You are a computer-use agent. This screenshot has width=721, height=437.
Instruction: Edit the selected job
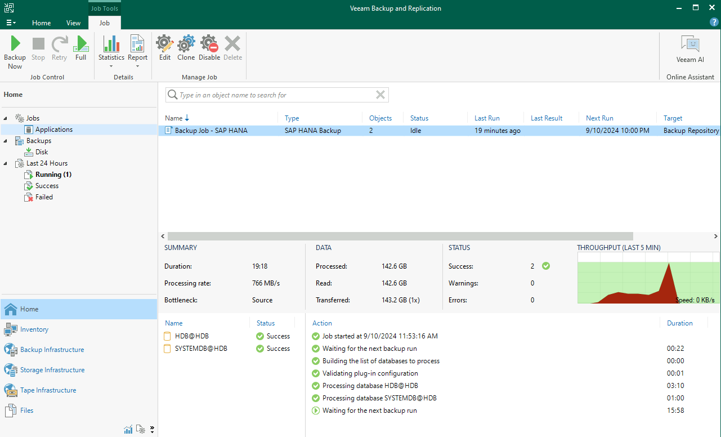point(165,49)
